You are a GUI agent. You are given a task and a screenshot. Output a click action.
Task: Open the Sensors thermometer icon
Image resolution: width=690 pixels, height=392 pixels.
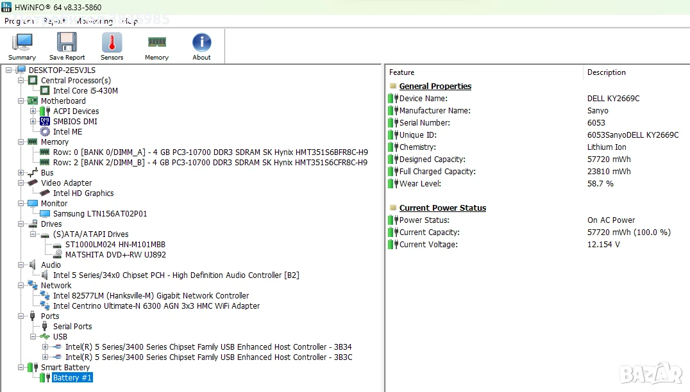coord(112,42)
